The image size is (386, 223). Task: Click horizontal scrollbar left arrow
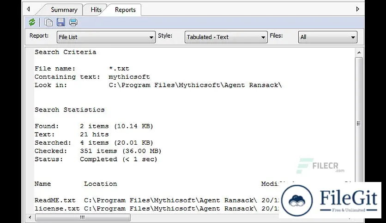point(30,217)
